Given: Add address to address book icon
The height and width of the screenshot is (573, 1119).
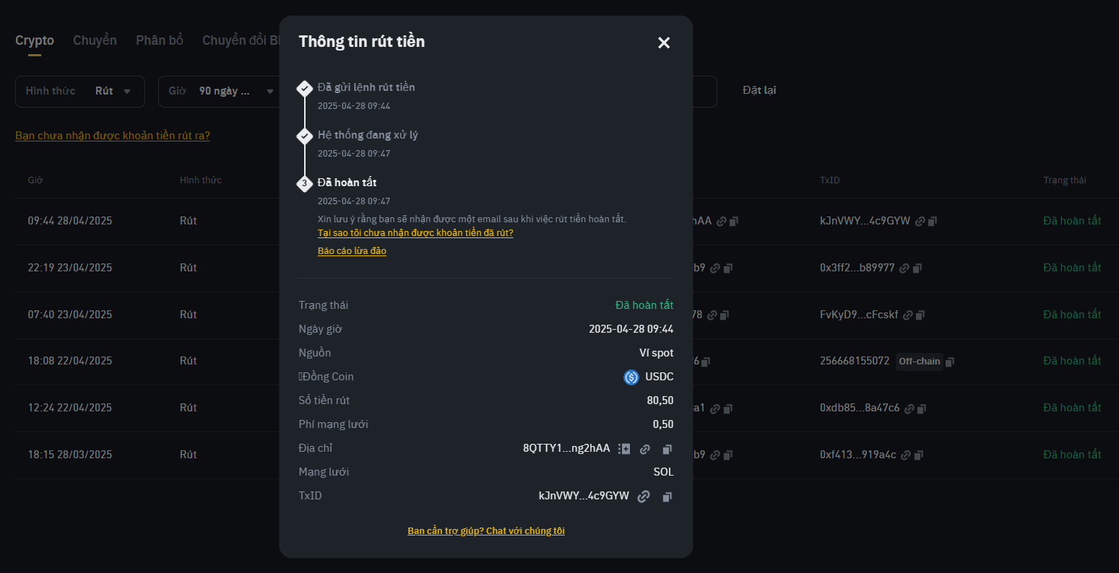Looking at the screenshot, I should (624, 449).
